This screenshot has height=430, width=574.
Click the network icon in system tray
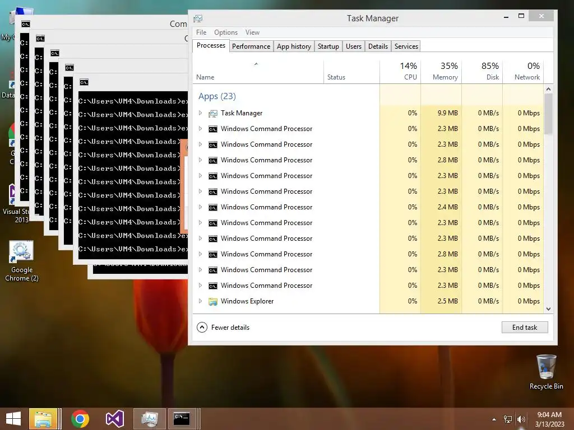pyautogui.click(x=507, y=419)
